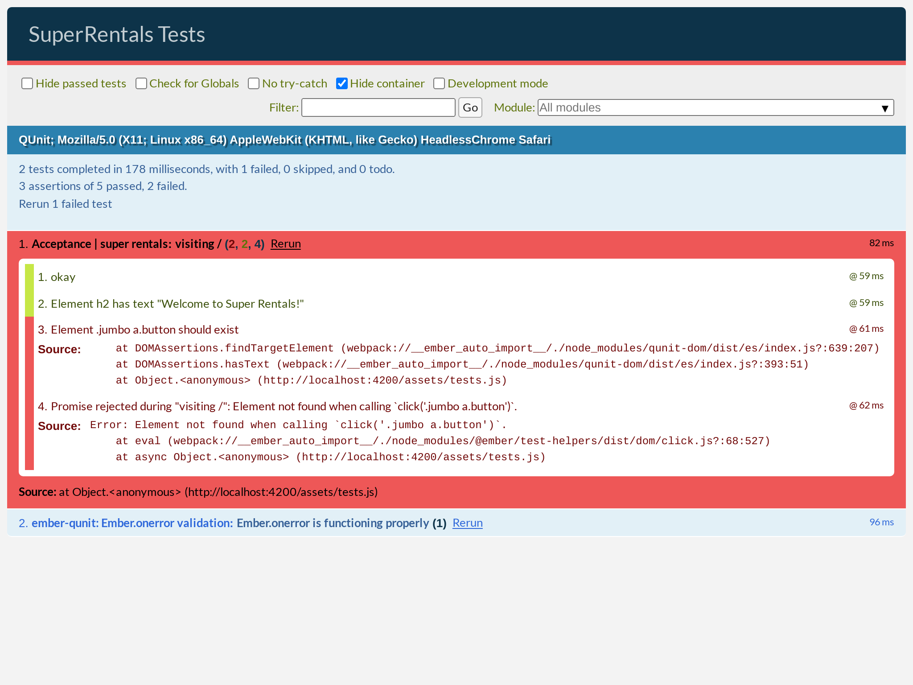913x685 pixels.
Task: Click the '@ 61 ms' assertion timestamp
Action: pos(866,329)
